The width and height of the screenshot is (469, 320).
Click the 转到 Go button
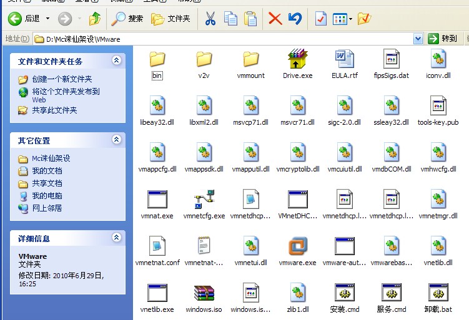tap(443, 39)
